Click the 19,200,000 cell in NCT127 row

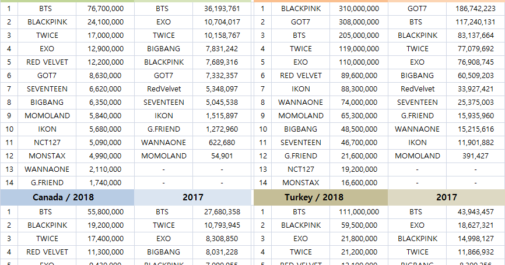coord(359,169)
